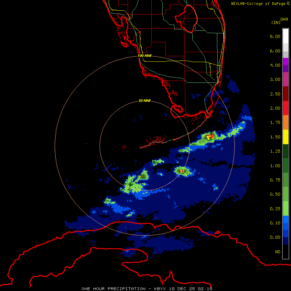
Task: Click the 3.00 legend value
Action: 275,80
